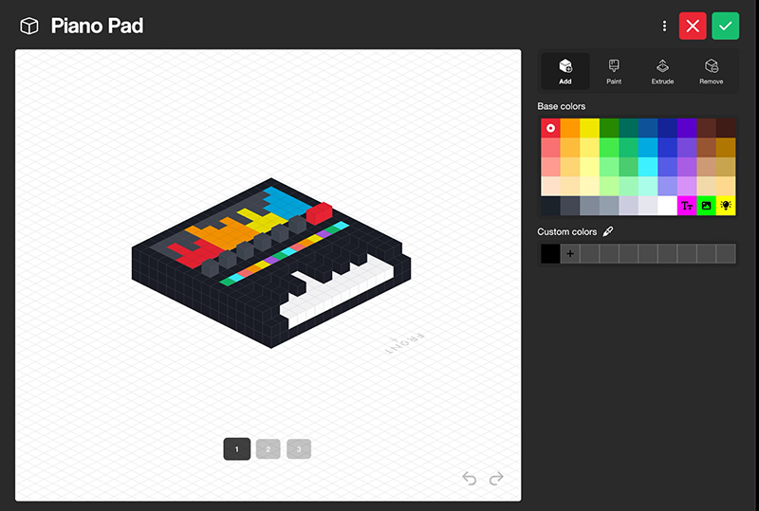The image size is (759, 511).
Task: Click the undo arrow
Action: click(x=469, y=479)
